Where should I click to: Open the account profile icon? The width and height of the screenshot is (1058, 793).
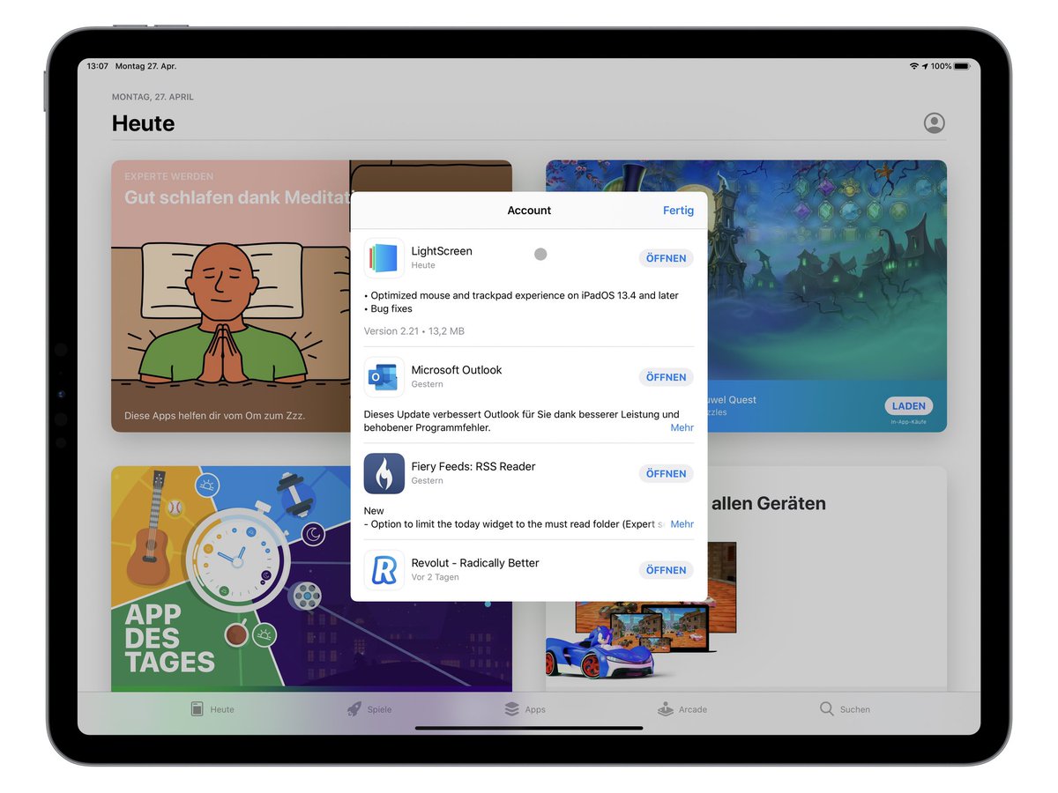[934, 123]
